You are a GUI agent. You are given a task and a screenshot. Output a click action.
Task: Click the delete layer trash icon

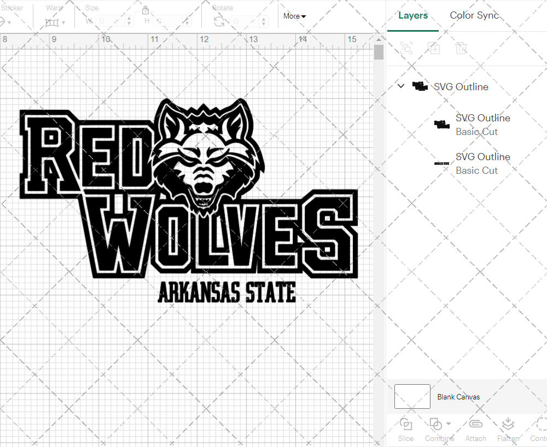[x=461, y=48]
